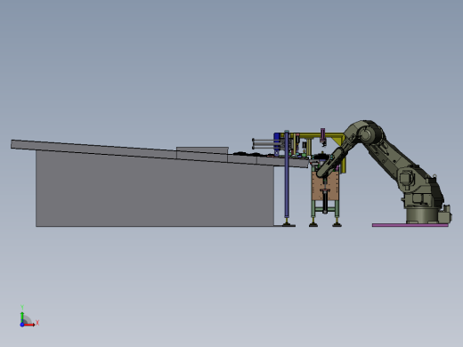
Task: Select the green support leg of cabinet
Action: (x=313, y=209)
